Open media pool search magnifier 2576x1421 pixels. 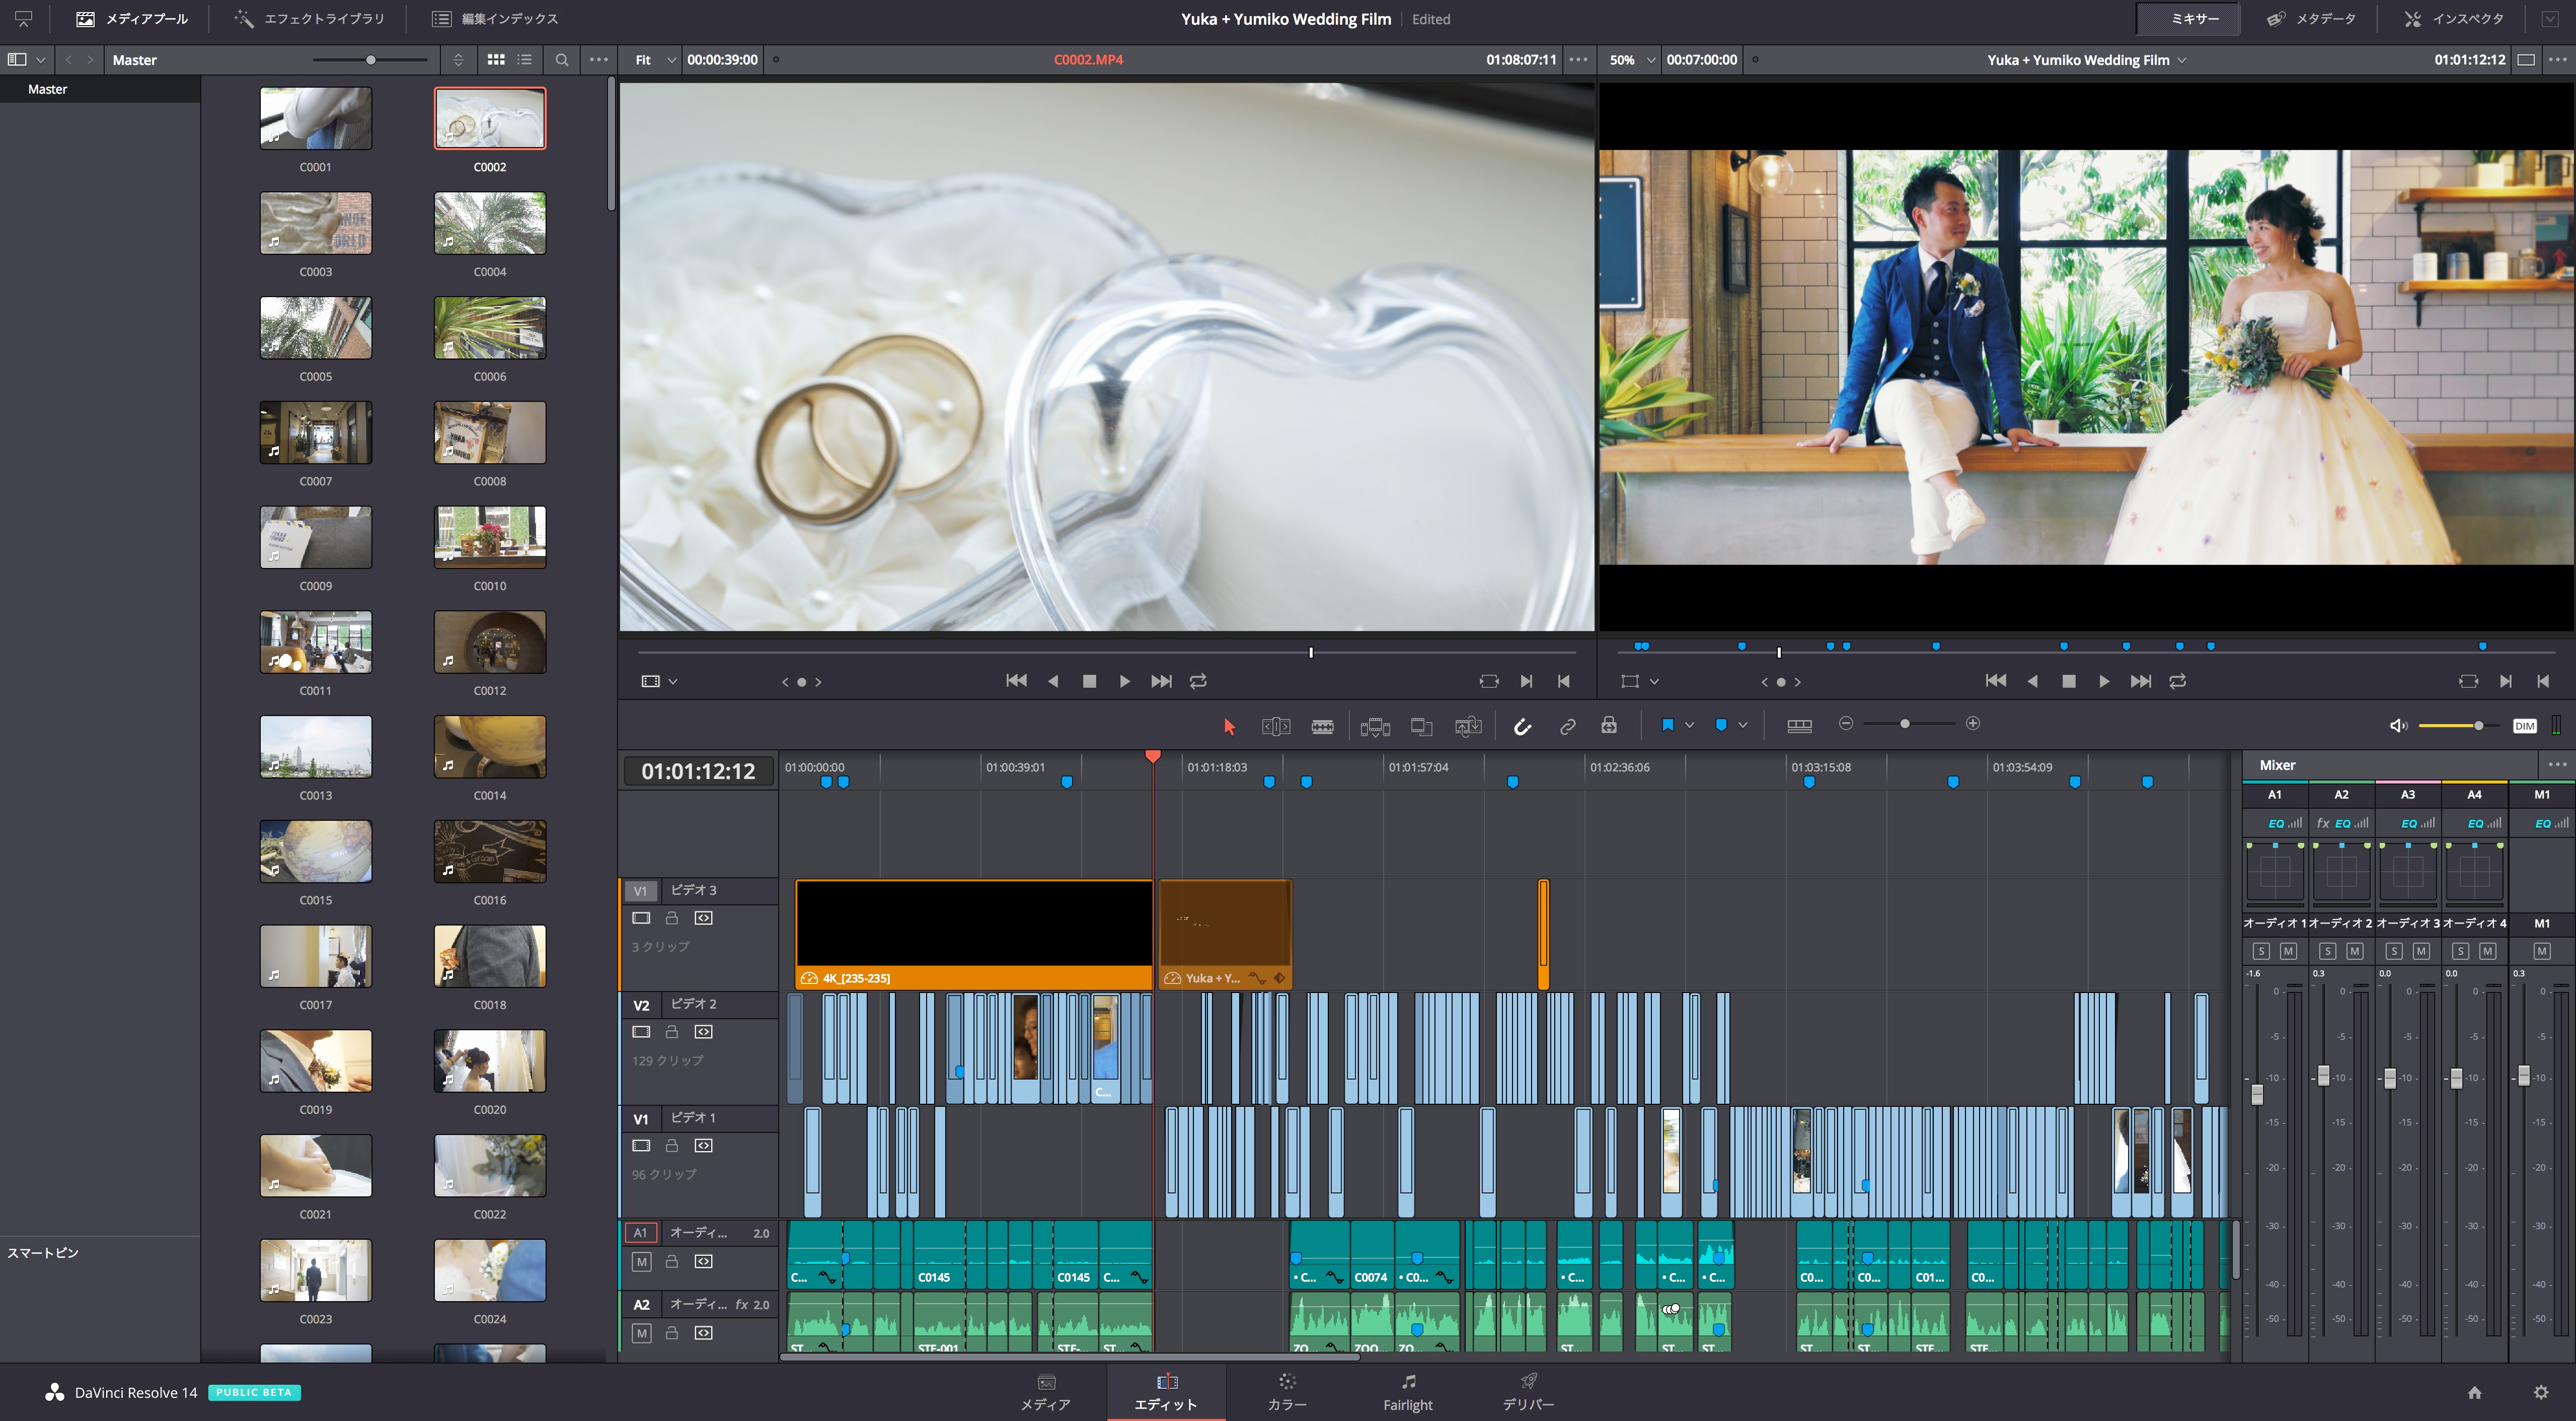[562, 60]
